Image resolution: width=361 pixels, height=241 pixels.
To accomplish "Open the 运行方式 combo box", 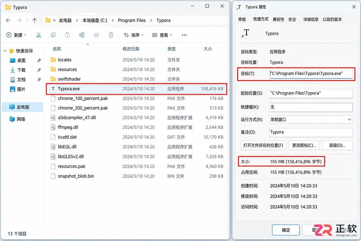I will 311,119.
